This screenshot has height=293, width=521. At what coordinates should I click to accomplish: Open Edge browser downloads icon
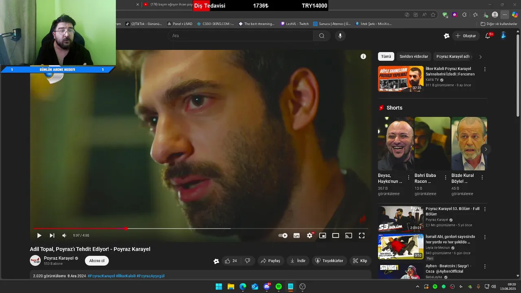coord(485,15)
